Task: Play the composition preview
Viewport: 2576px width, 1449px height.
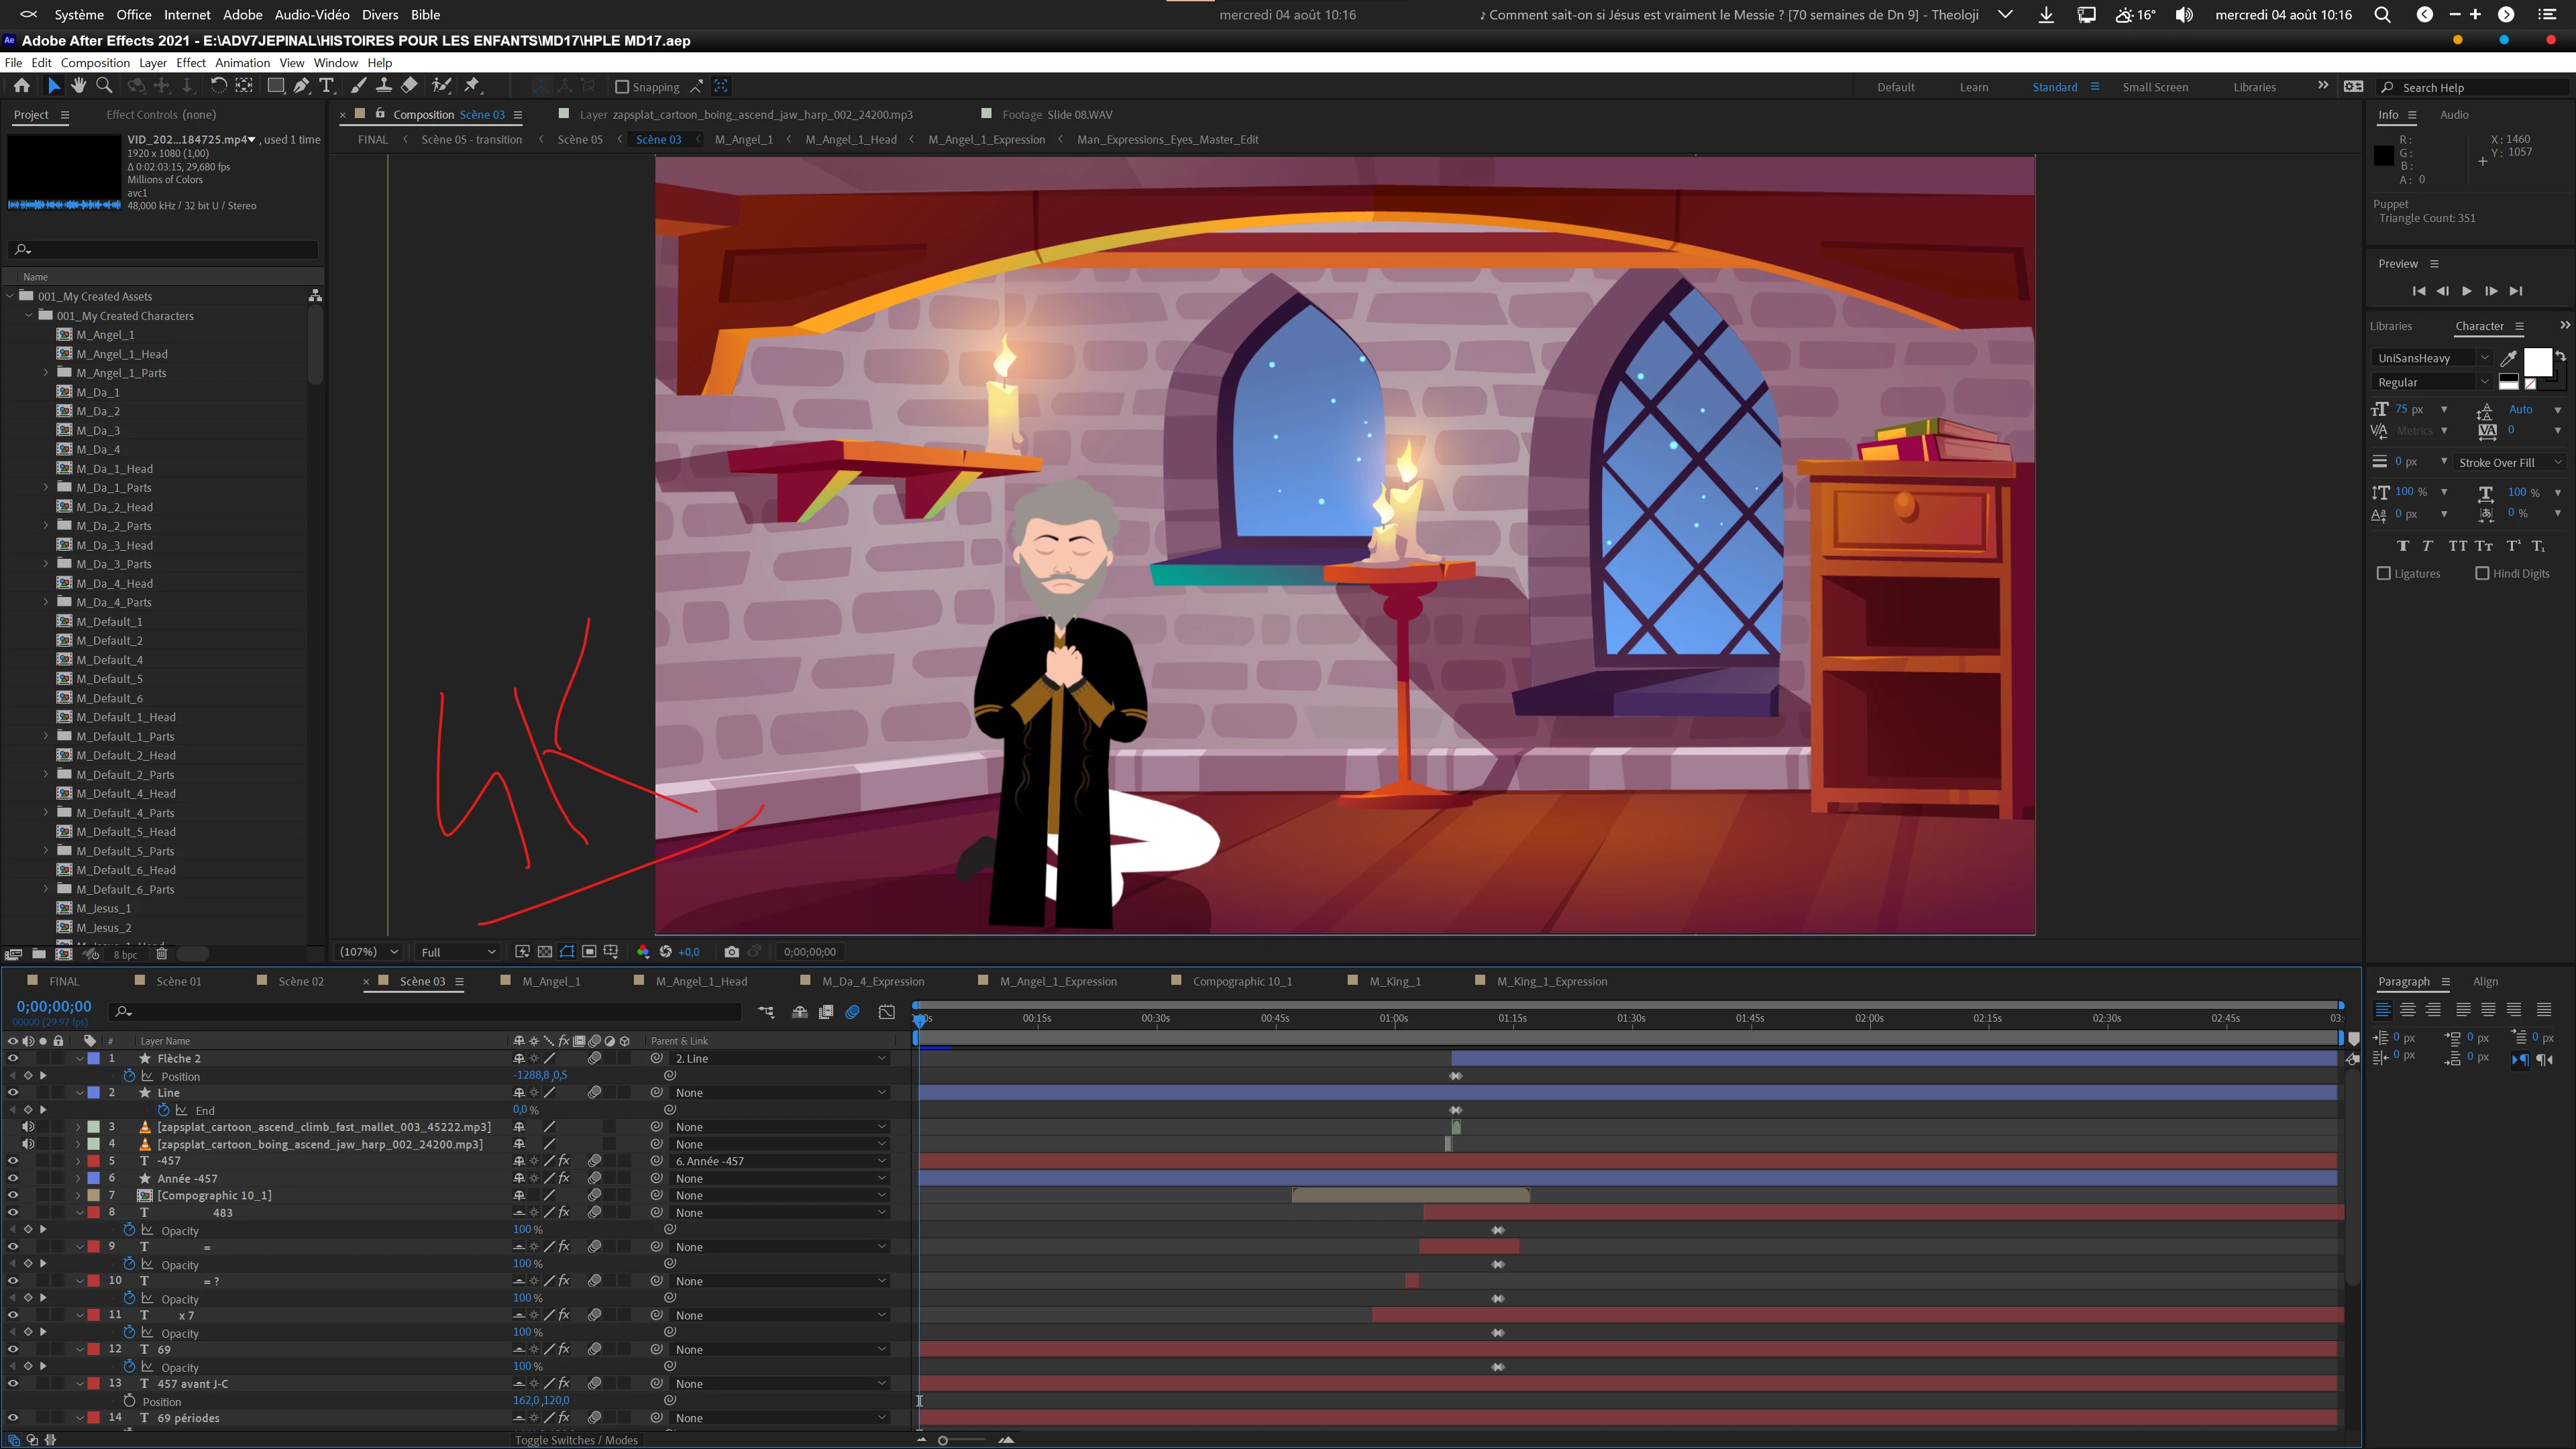Action: 2467,291
